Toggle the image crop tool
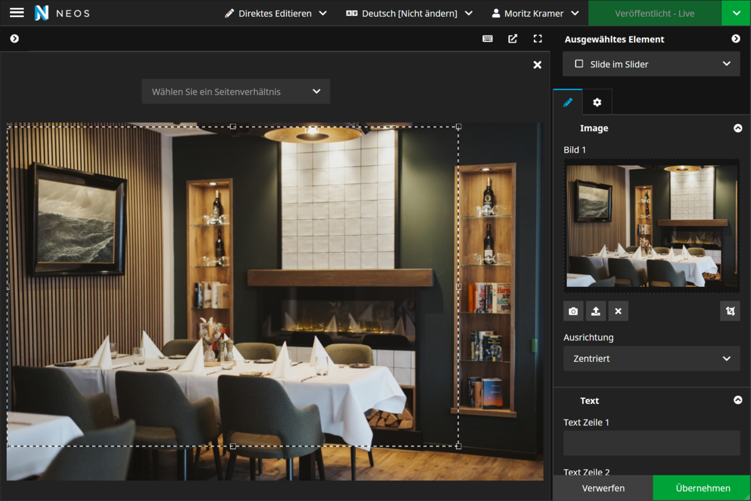 point(730,311)
